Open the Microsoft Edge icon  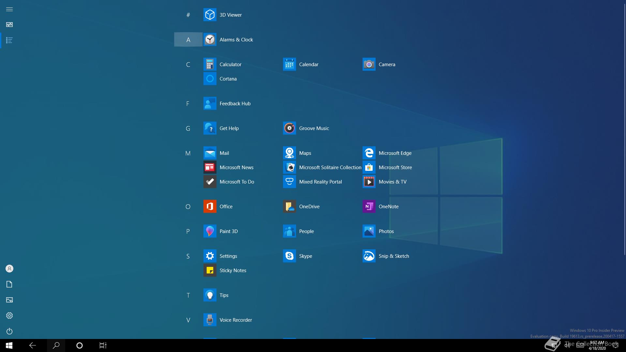[369, 153]
